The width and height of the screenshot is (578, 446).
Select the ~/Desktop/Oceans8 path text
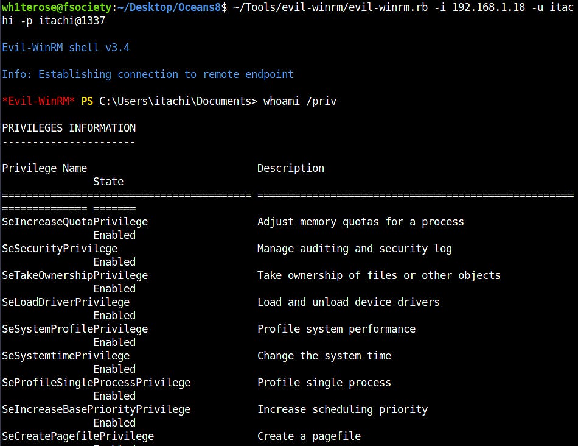pyautogui.click(x=169, y=7)
